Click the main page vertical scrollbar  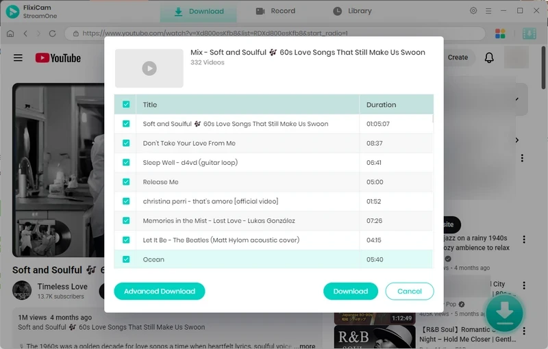click(x=544, y=67)
